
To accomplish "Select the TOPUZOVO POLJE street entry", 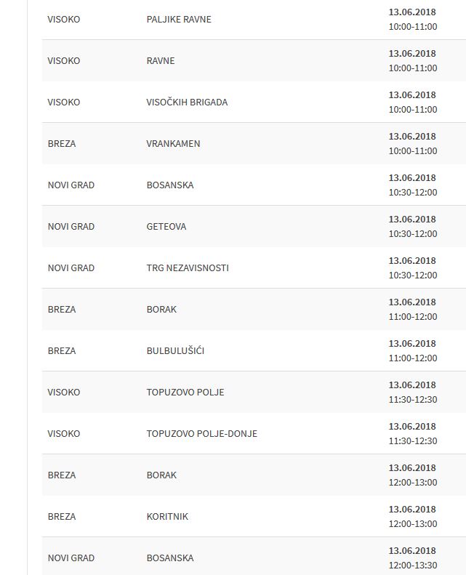I will tap(185, 393).
